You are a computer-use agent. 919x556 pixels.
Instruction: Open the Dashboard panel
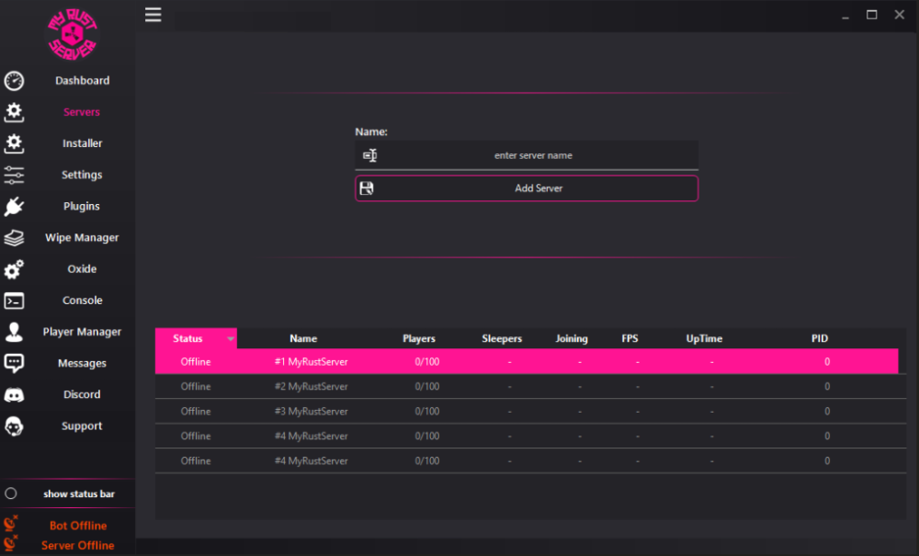coord(82,81)
